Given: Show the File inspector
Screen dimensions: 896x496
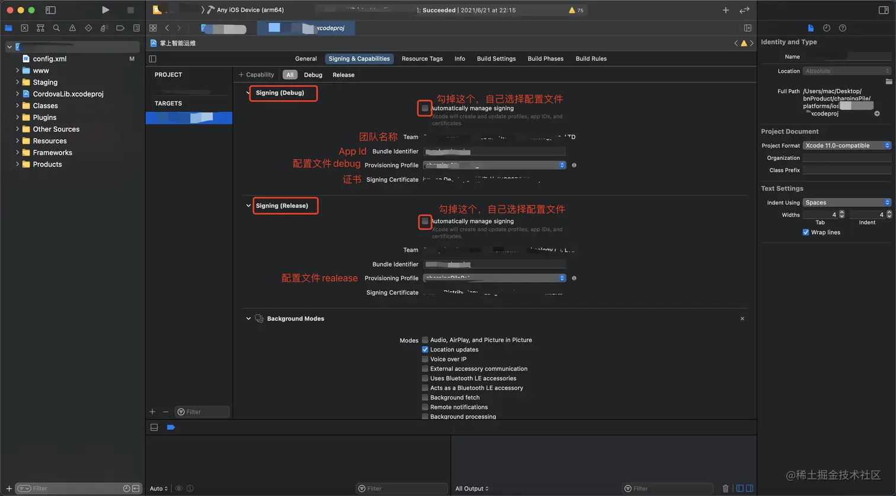Looking at the screenshot, I should tap(811, 28).
